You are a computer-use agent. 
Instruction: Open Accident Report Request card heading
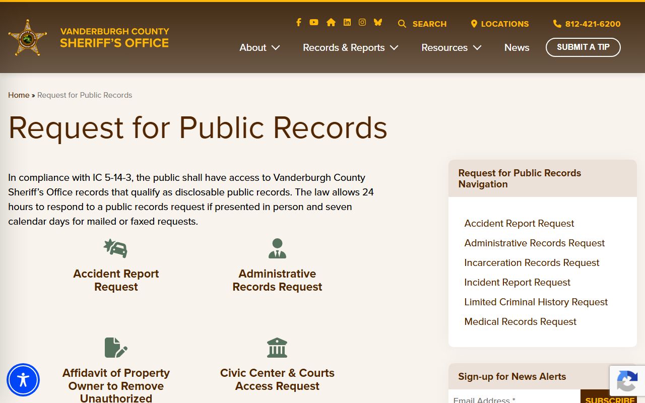coord(116,280)
